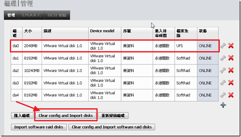
Task: Switch to the S.M.A.R.T. tab
Action: (31, 15)
